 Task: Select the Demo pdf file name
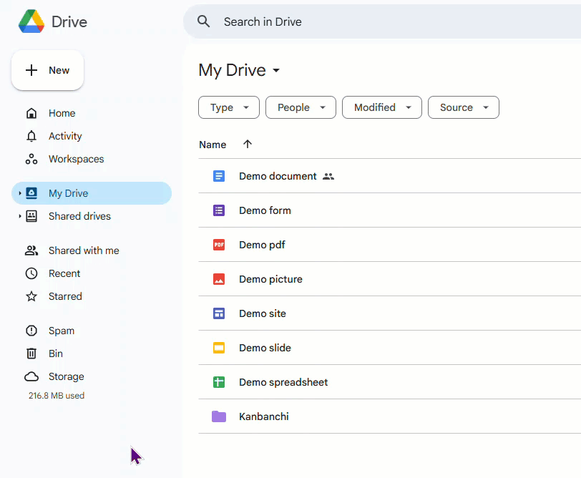click(x=262, y=245)
